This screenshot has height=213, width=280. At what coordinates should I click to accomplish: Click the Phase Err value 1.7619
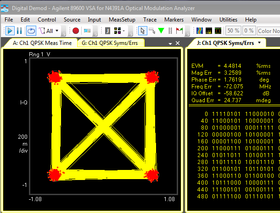[233, 80]
